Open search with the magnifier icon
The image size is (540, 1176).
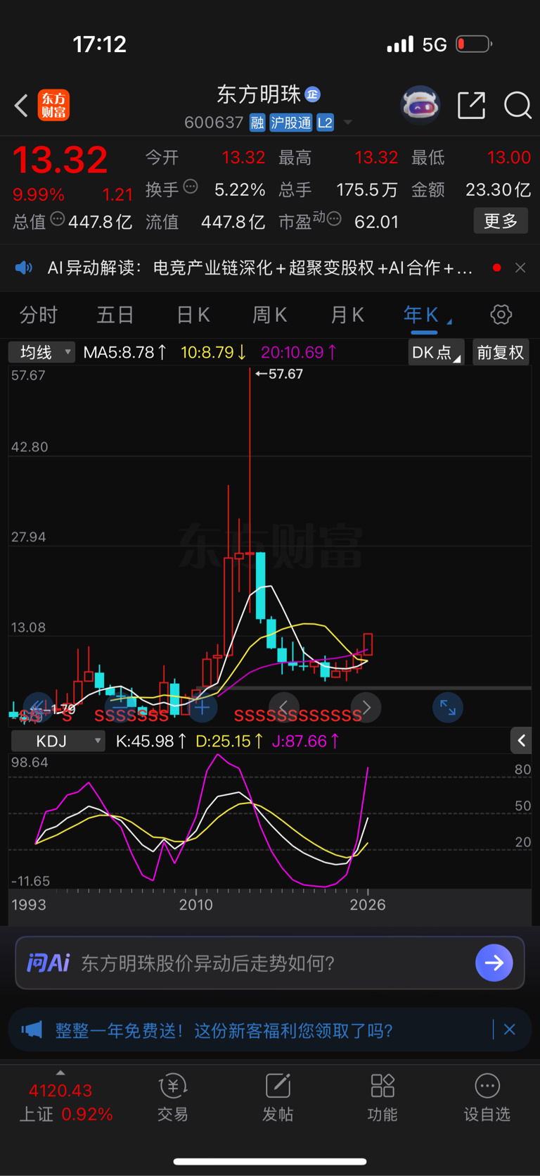[517, 106]
